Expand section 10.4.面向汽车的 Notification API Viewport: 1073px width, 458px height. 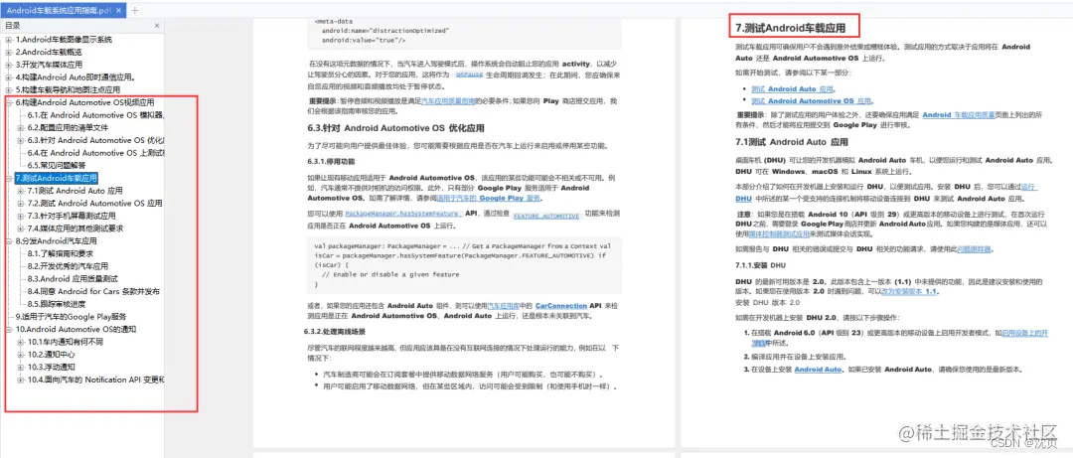pos(21,380)
